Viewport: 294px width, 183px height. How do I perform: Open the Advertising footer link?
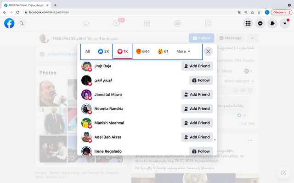click(70, 173)
